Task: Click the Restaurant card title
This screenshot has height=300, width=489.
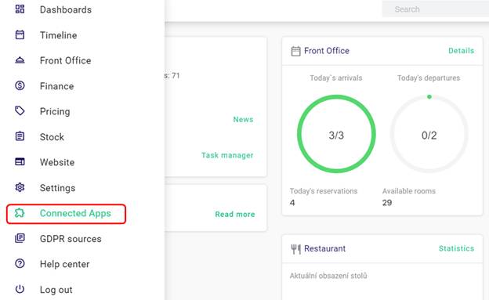Action: point(324,248)
